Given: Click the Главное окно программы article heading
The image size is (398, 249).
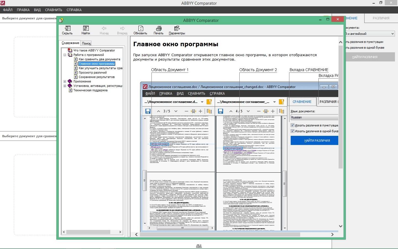Looking at the screenshot, I should tap(176, 44).
